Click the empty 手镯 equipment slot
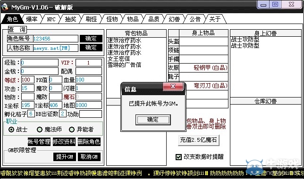The image size is (304, 179). point(203,59)
